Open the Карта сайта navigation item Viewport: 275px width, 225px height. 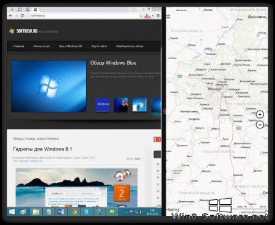99,46
